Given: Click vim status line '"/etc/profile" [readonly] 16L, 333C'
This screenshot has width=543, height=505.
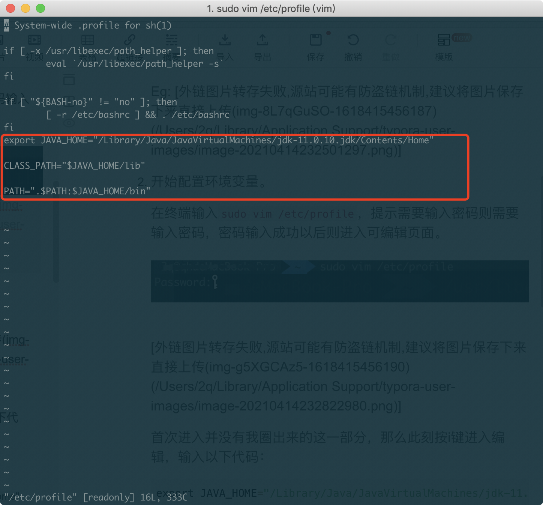Looking at the screenshot, I should point(96,497).
